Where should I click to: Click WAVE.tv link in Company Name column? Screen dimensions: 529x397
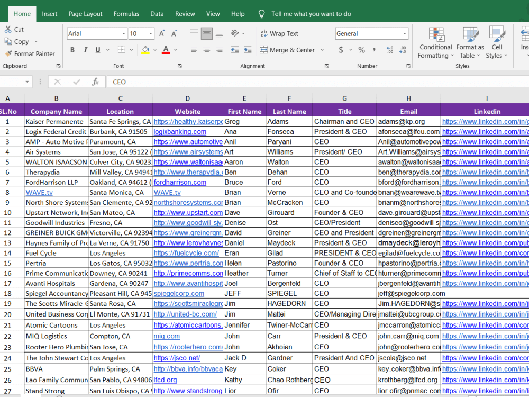tap(39, 193)
